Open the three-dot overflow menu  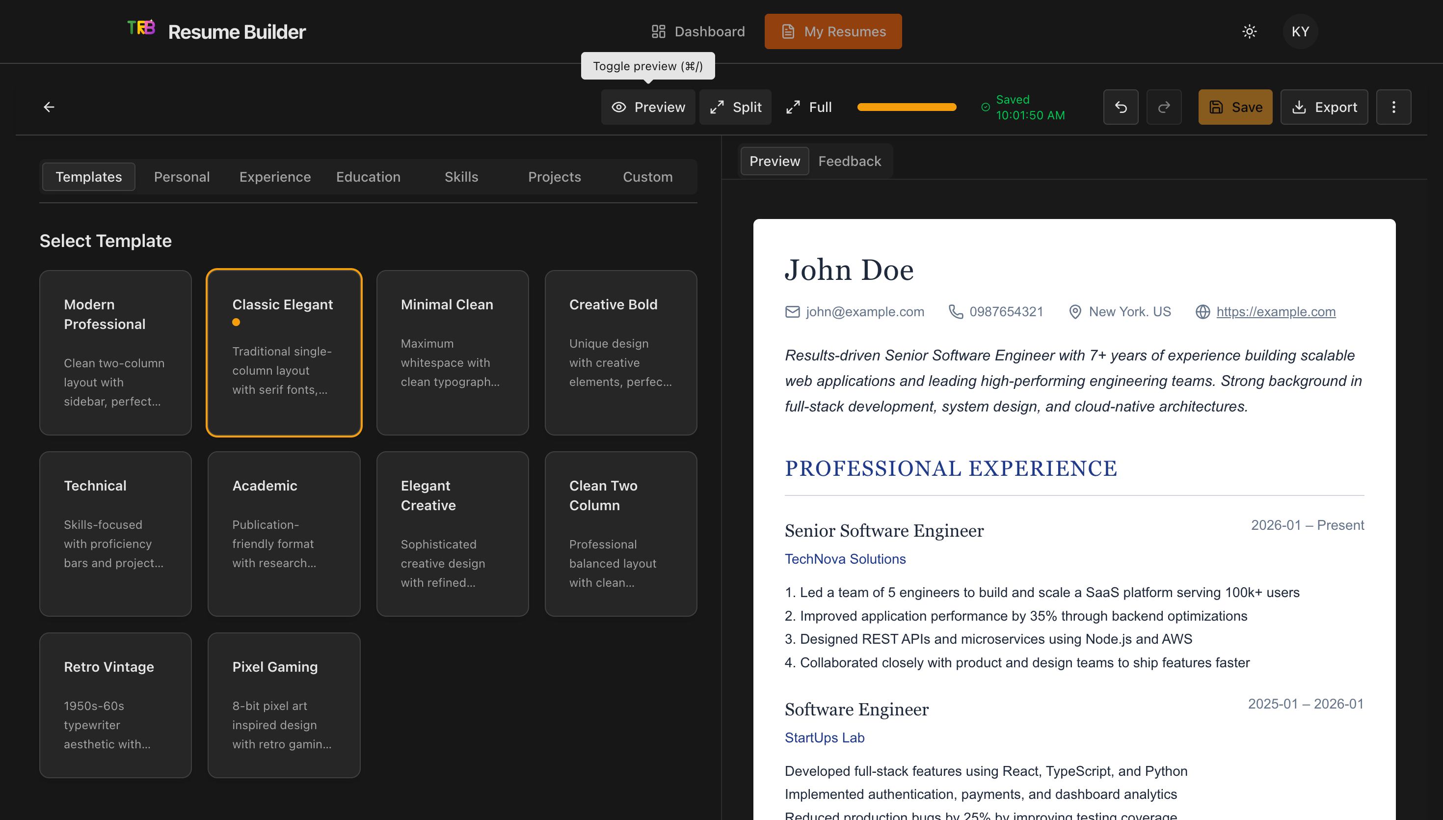pyautogui.click(x=1394, y=107)
